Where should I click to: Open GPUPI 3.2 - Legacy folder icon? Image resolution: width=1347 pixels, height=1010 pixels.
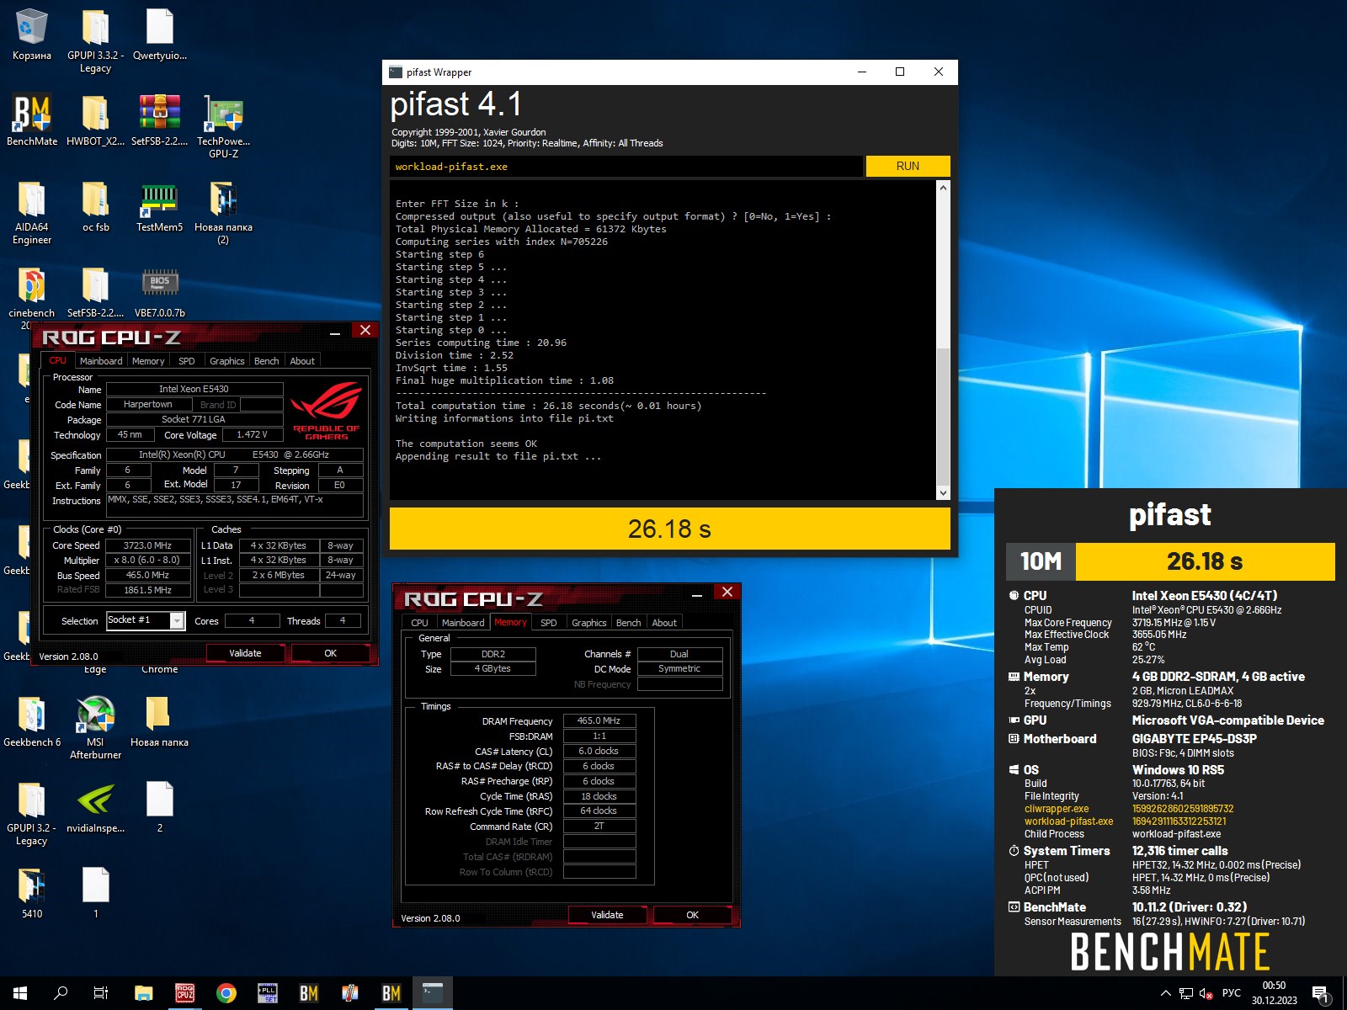coord(32,814)
